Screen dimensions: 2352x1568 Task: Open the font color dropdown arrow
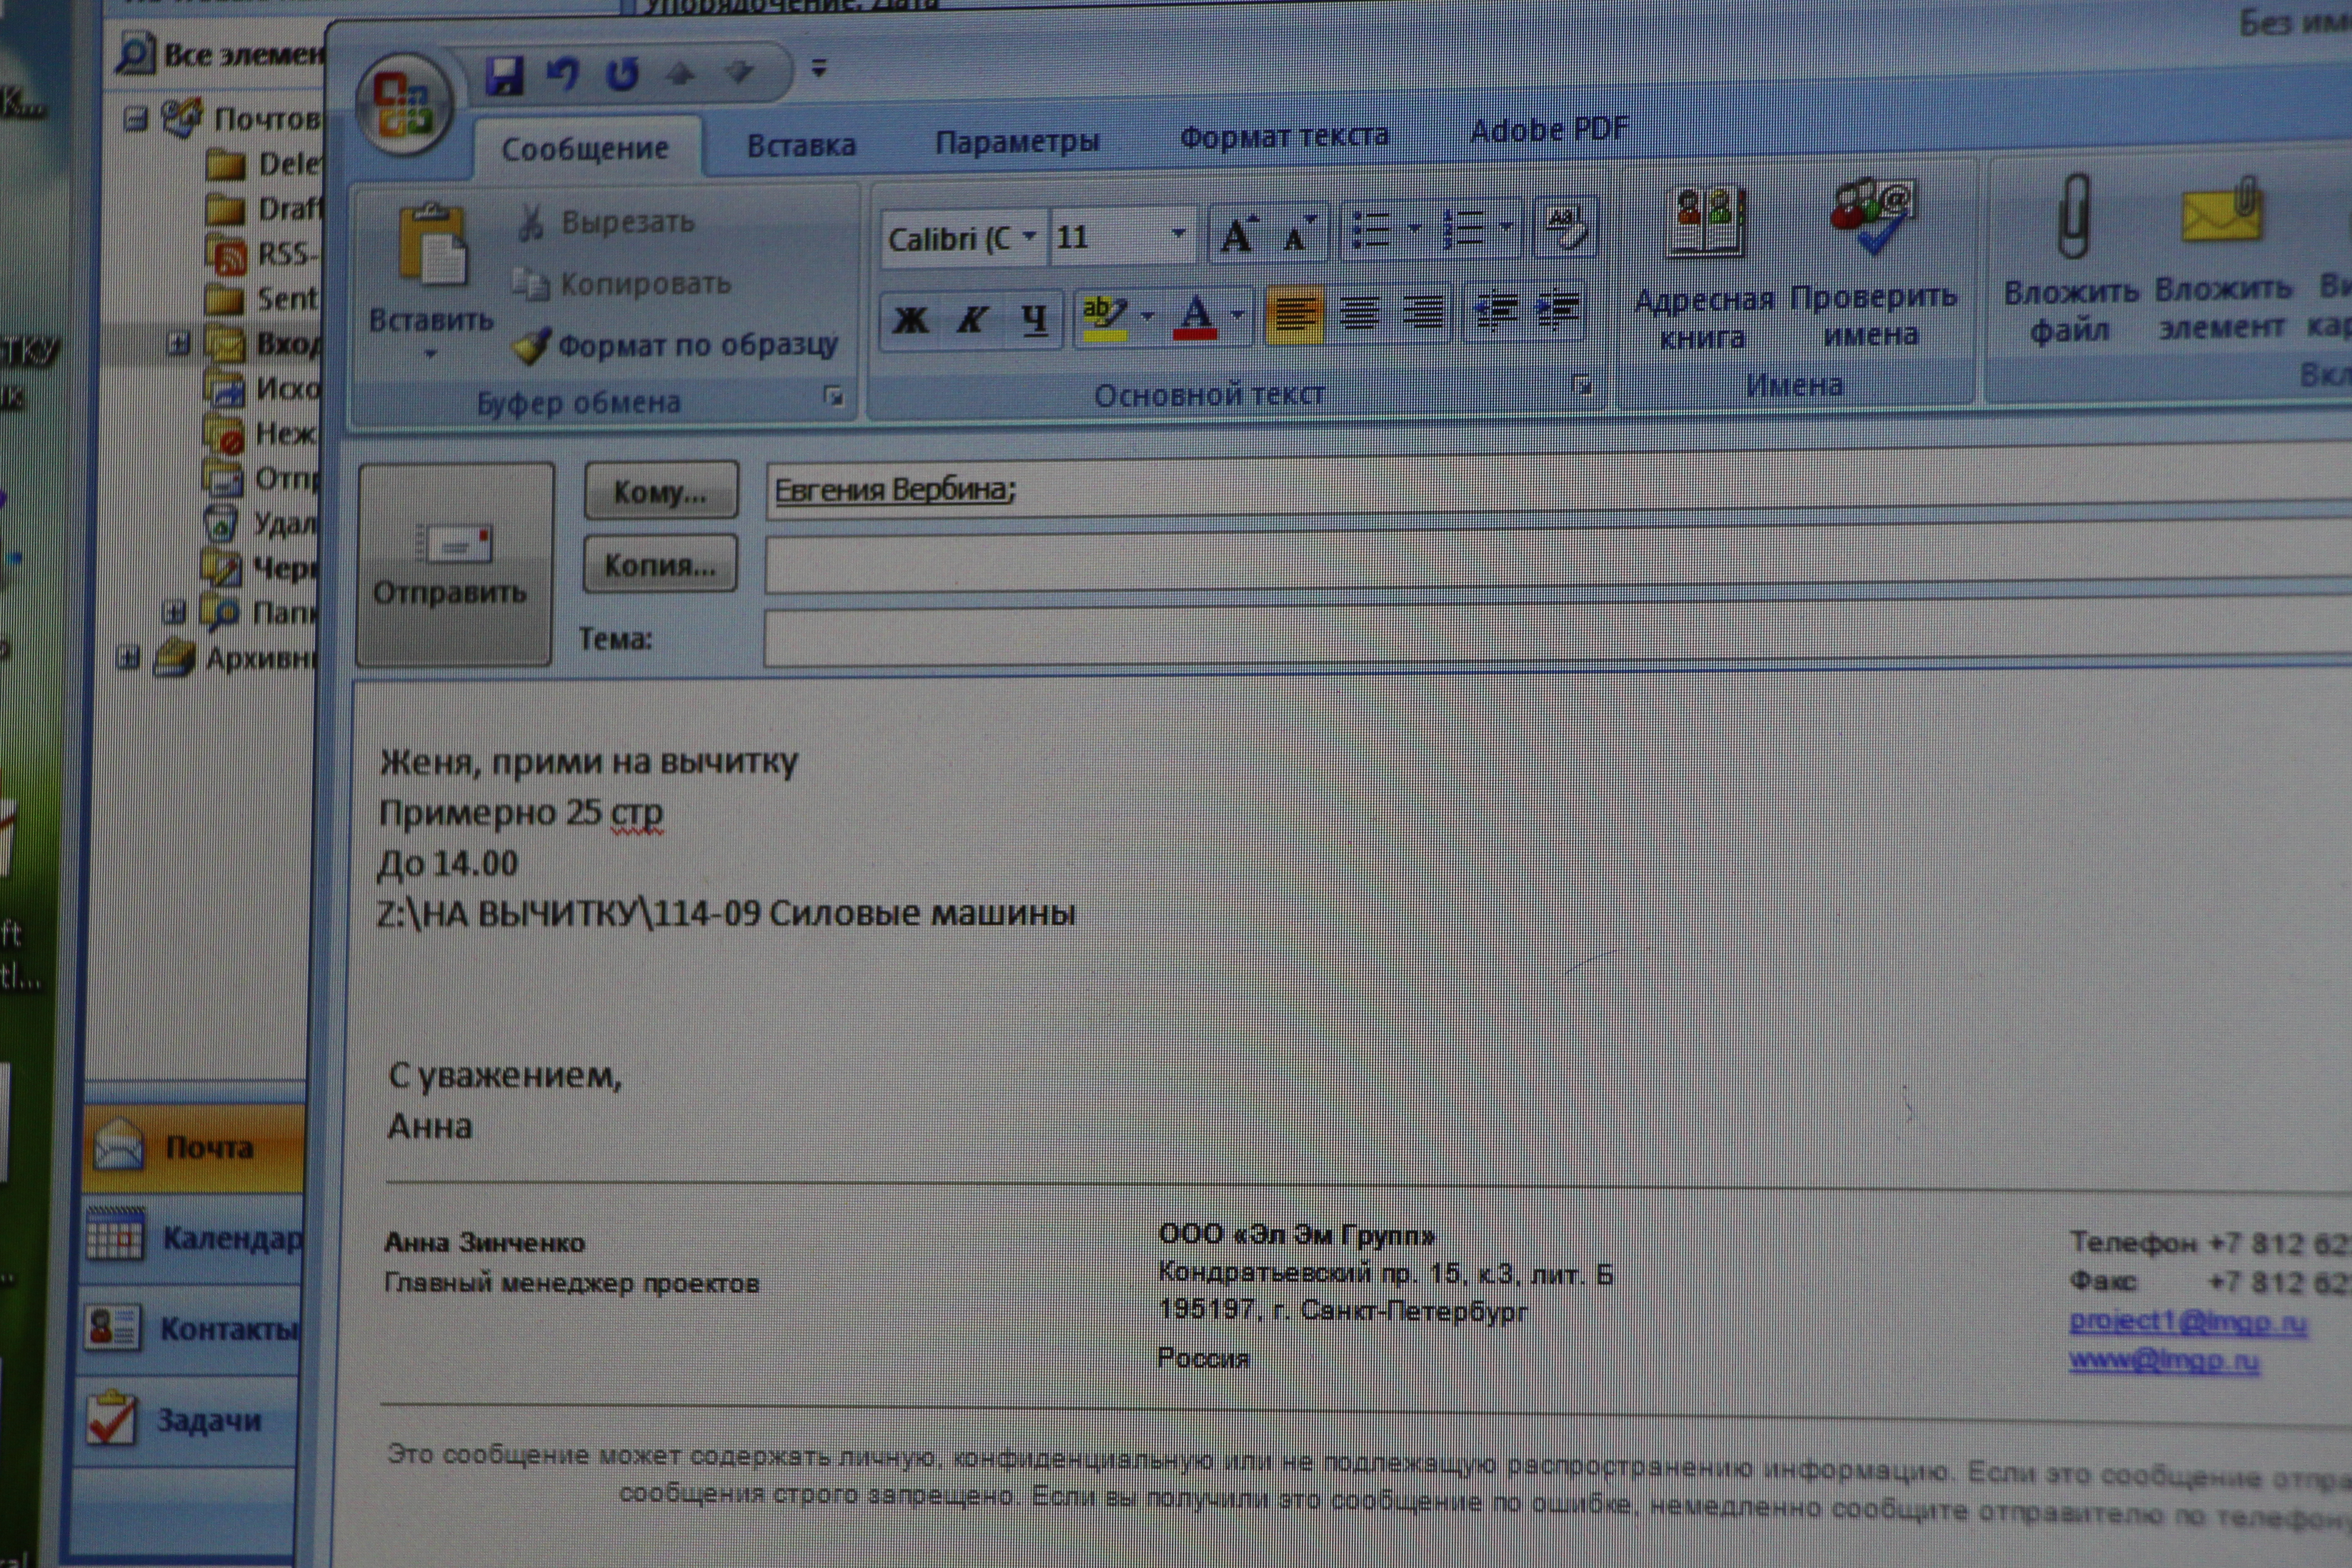(x=1237, y=315)
